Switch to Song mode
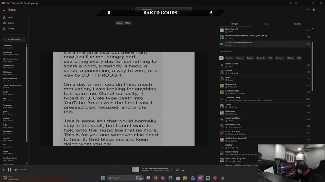 pyautogui.click(x=119, y=23)
